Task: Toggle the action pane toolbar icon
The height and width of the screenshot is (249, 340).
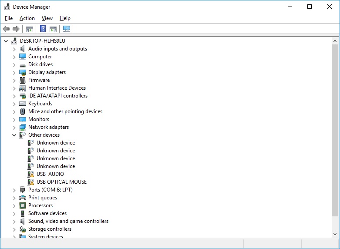Action: click(x=53, y=29)
